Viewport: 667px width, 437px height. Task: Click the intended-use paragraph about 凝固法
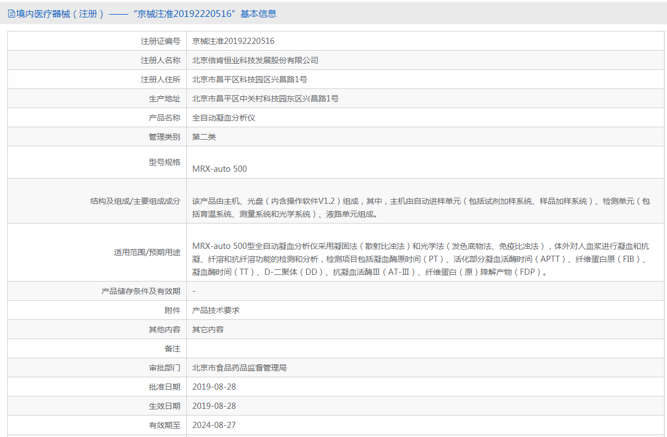coord(420,258)
